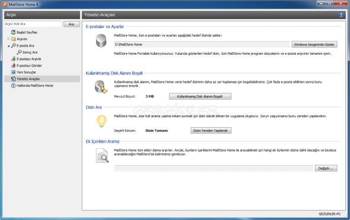Click Dizini Yeniden Yapılandır button
The width and height of the screenshot is (350, 220).
point(211,130)
